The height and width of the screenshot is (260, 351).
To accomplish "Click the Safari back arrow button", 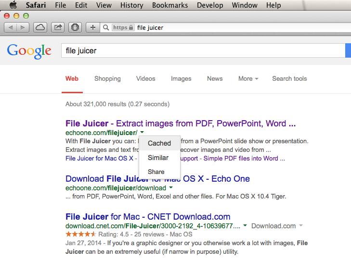I will click(10, 28).
